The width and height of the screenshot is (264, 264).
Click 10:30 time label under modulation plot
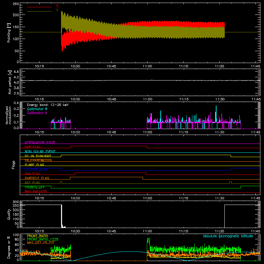click(x=75, y=132)
